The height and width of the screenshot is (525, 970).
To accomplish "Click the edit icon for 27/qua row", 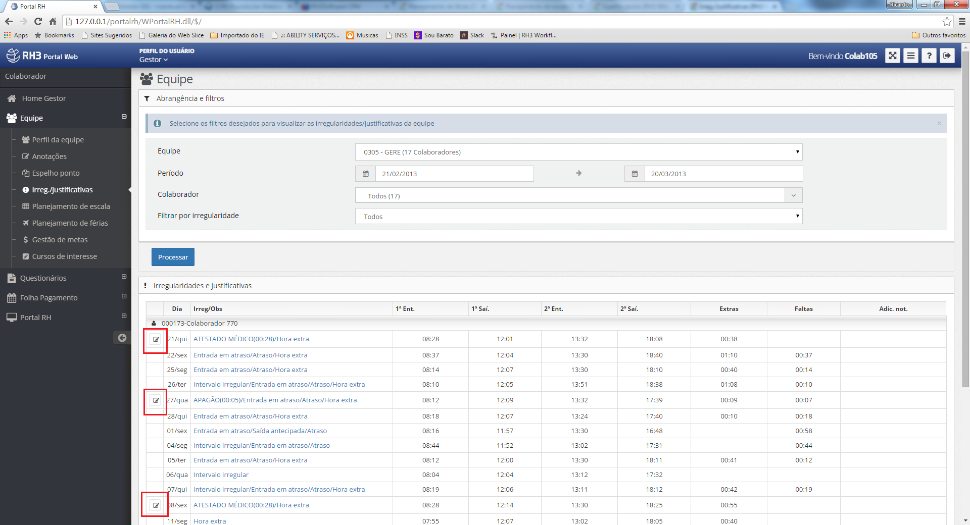I will [156, 400].
